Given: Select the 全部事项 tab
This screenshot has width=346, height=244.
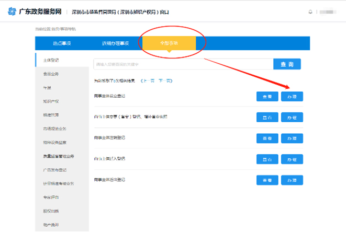Looking at the screenshot, I should pyautogui.click(x=168, y=43).
